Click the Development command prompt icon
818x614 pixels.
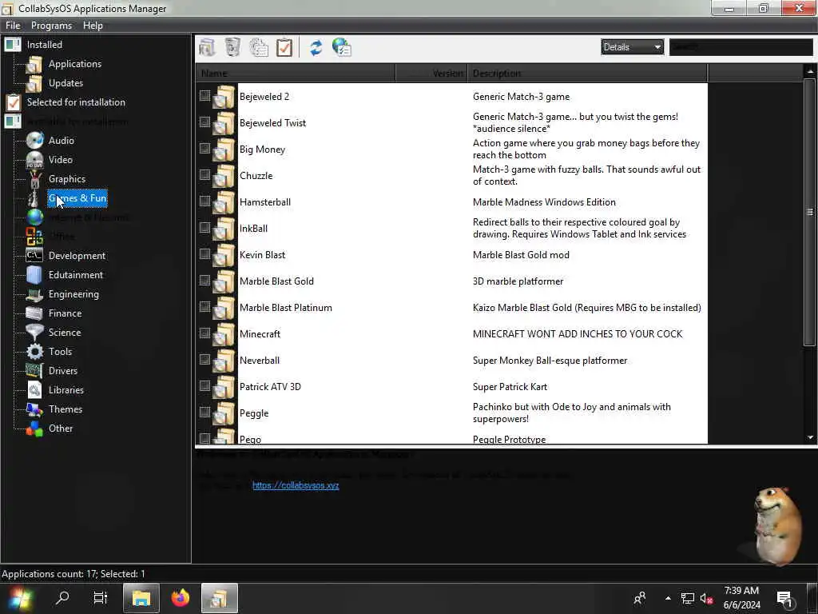pyautogui.click(x=34, y=255)
